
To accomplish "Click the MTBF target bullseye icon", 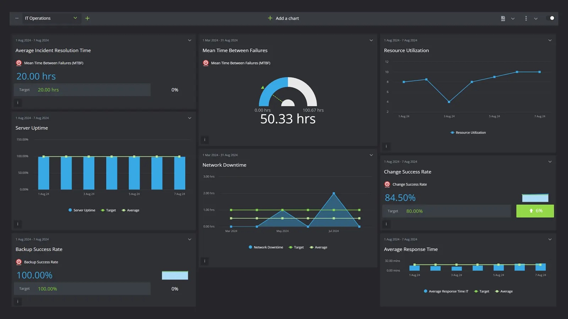I will tap(18, 63).
